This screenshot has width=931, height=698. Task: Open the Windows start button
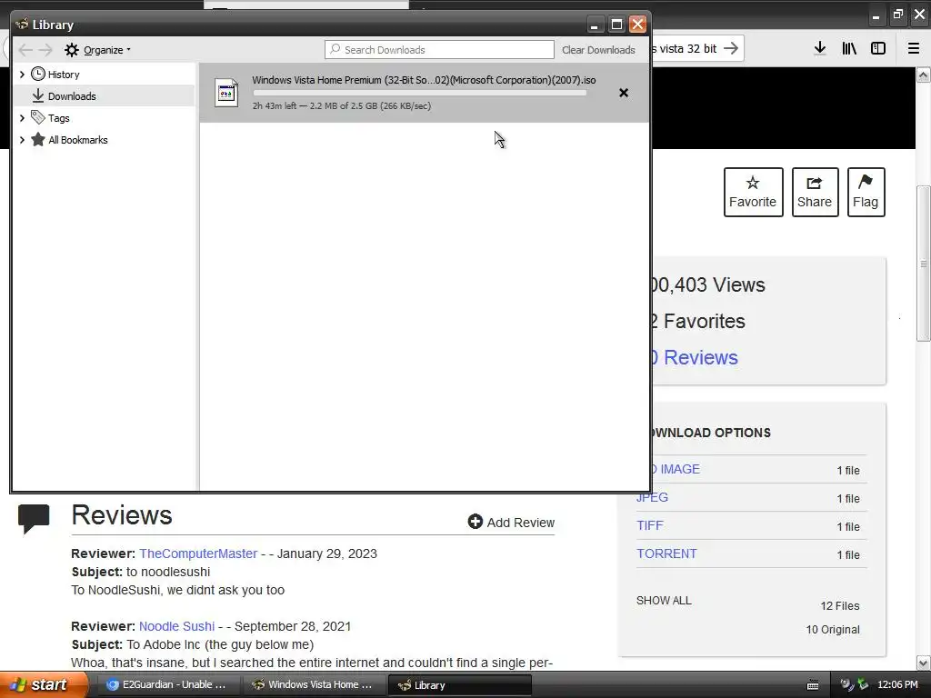point(43,685)
